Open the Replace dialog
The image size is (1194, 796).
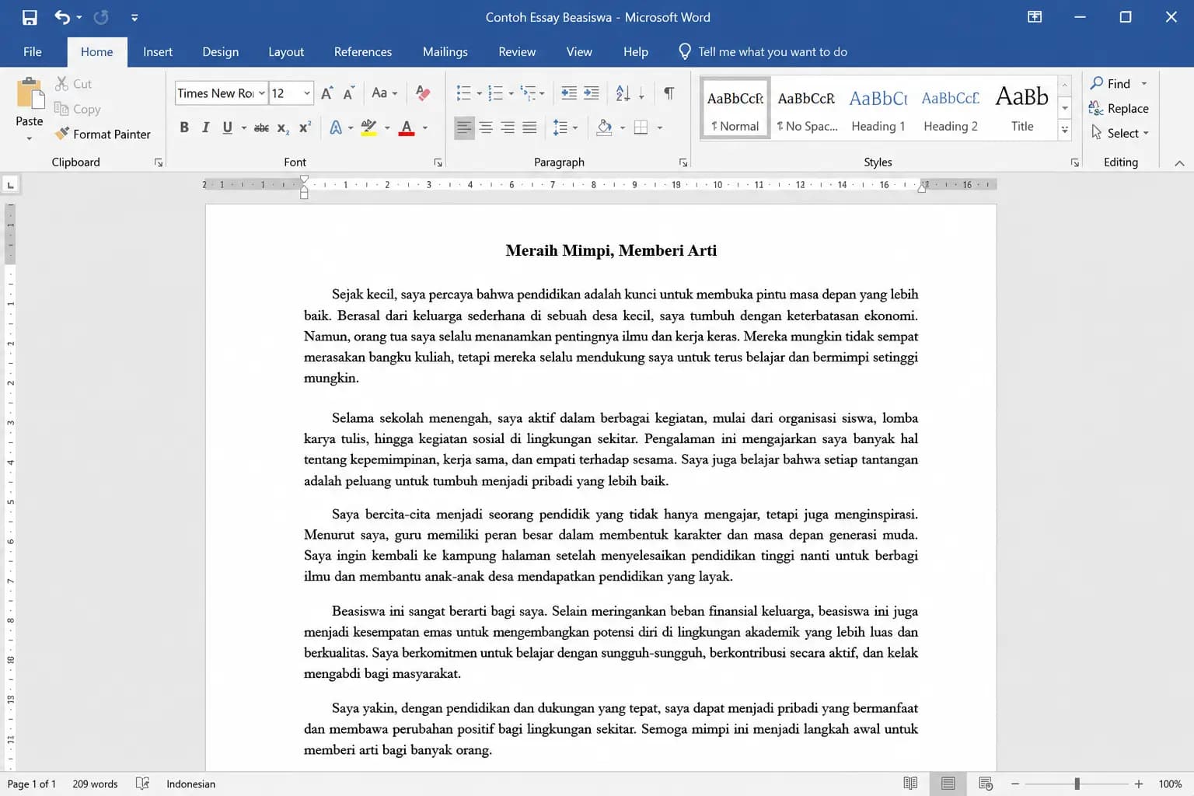[1119, 108]
